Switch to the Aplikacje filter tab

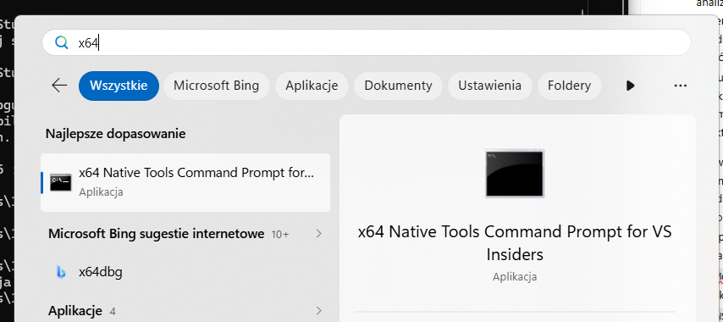click(x=312, y=86)
